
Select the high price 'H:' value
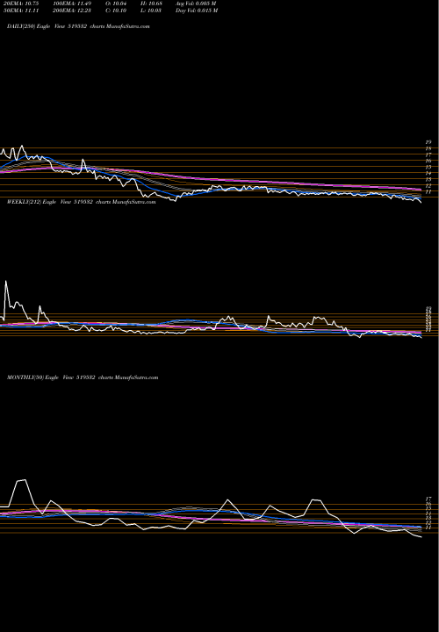click(x=151, y=4)
